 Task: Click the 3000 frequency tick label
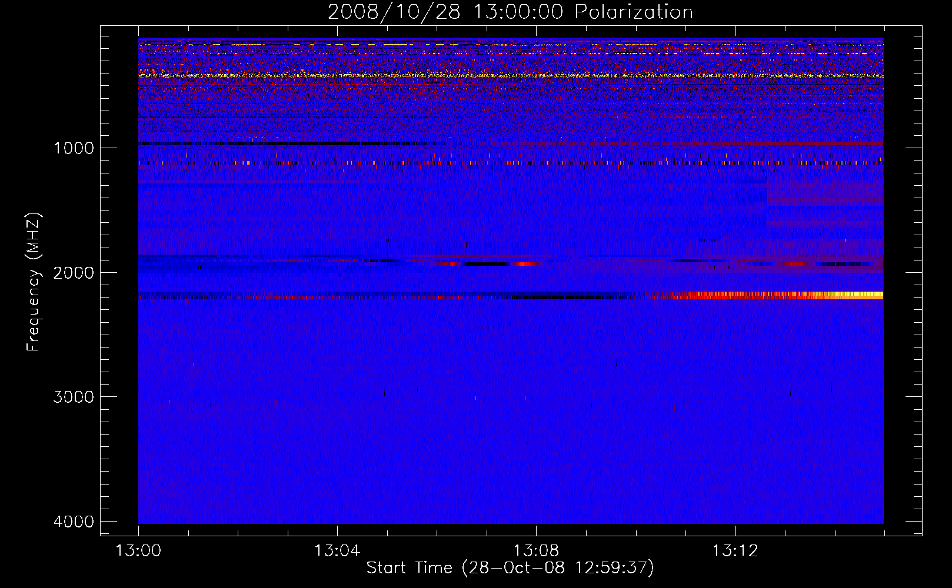[74, 397]
